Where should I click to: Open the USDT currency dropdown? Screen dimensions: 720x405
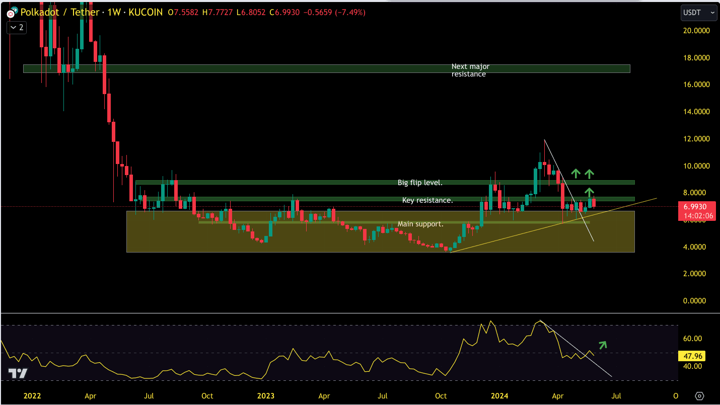click(699, 13)
